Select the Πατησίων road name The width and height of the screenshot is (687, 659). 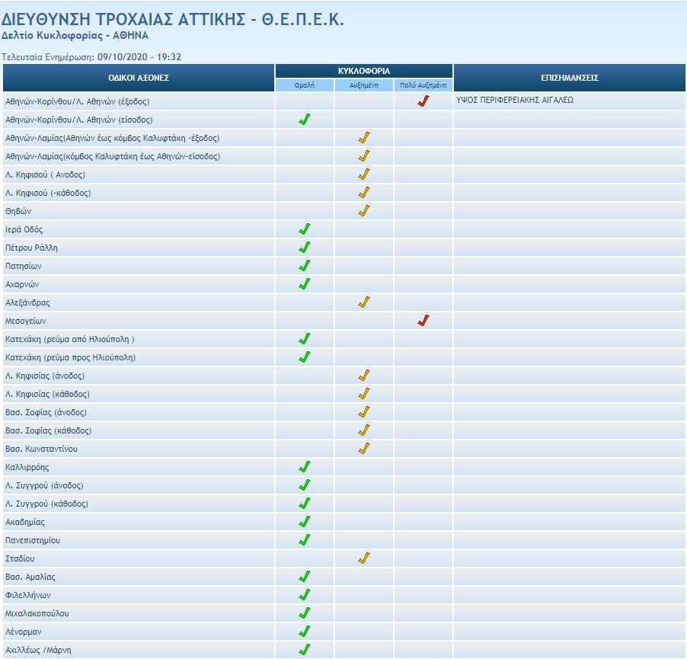24,267
